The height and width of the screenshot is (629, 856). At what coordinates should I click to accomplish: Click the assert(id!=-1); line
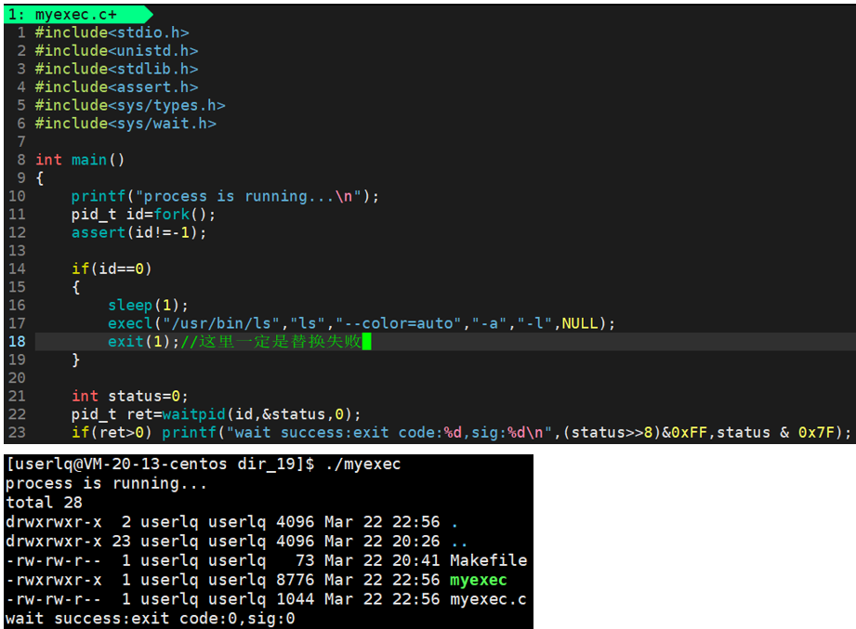(139, 232)
